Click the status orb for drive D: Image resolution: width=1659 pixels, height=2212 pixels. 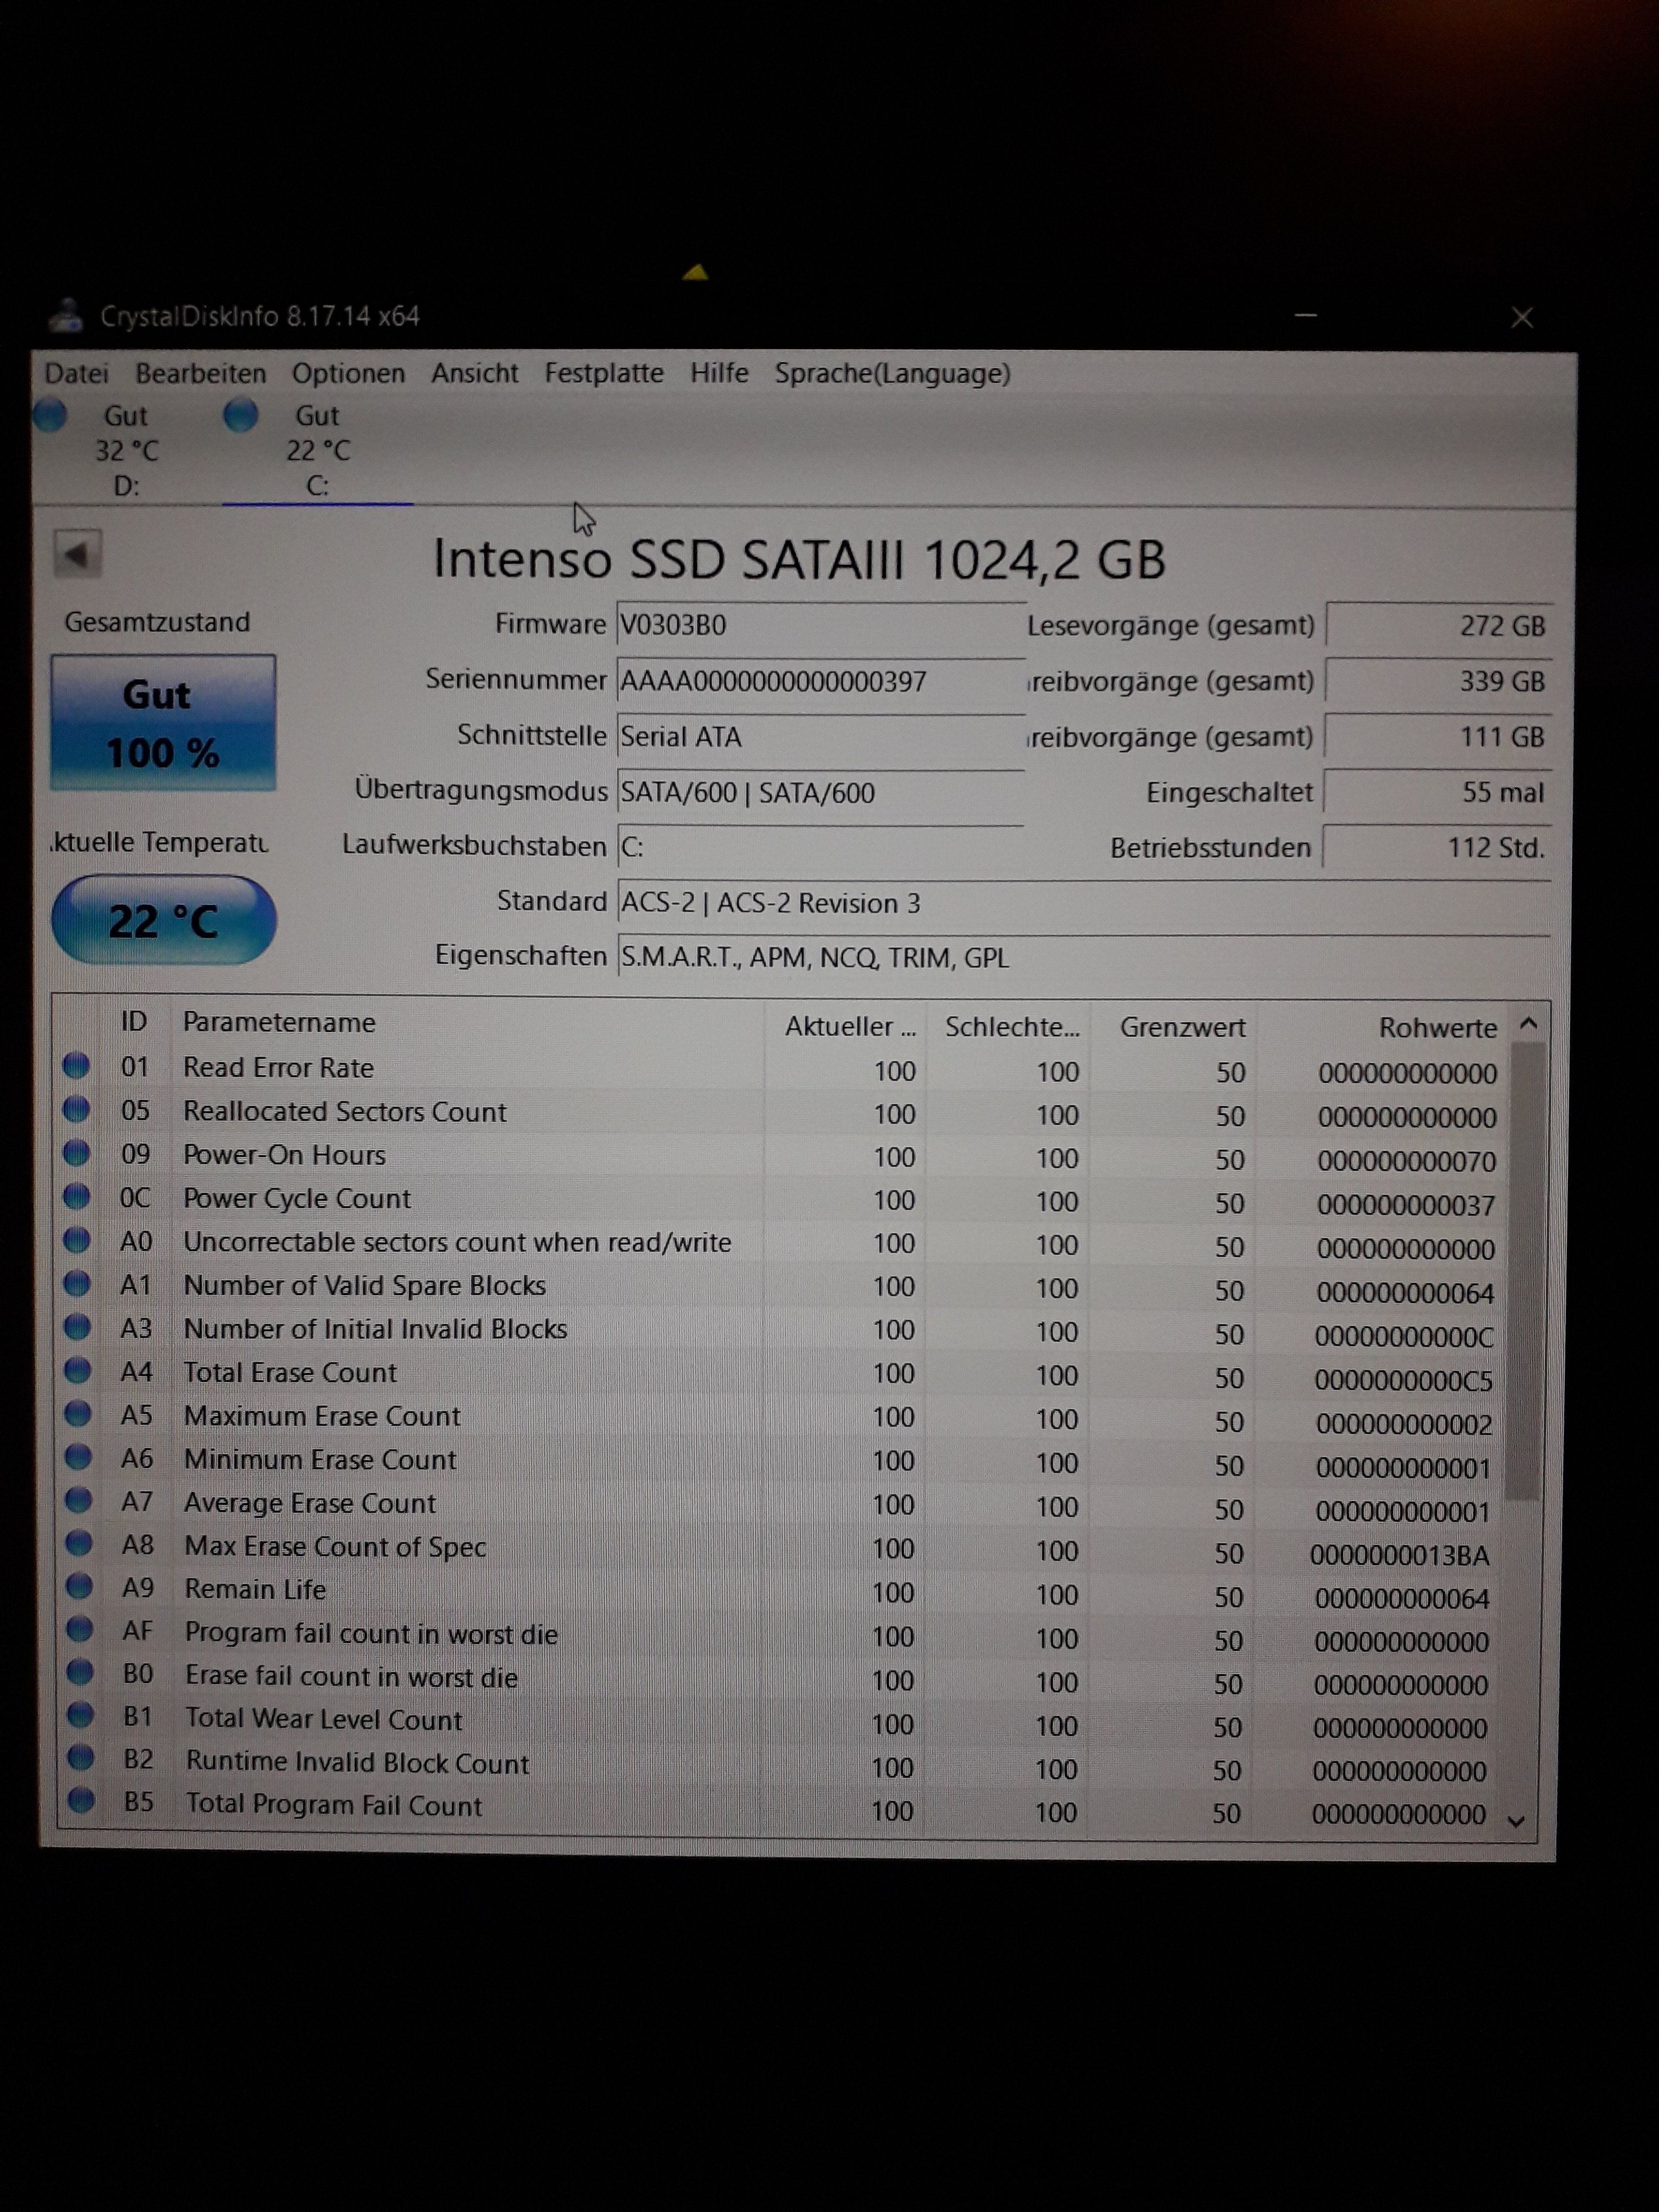[x=50, y=415]
